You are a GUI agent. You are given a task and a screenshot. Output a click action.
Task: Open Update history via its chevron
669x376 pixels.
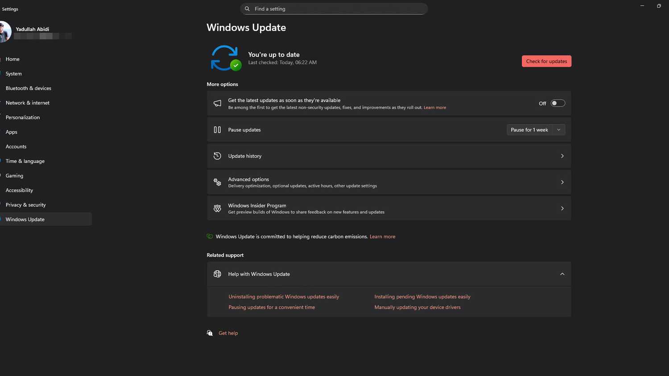click(562, 156)
